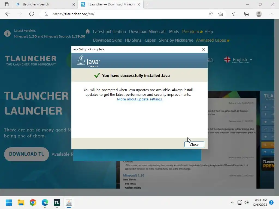Click the latest version info icon

pyautogui.click(x=7, y=33)
